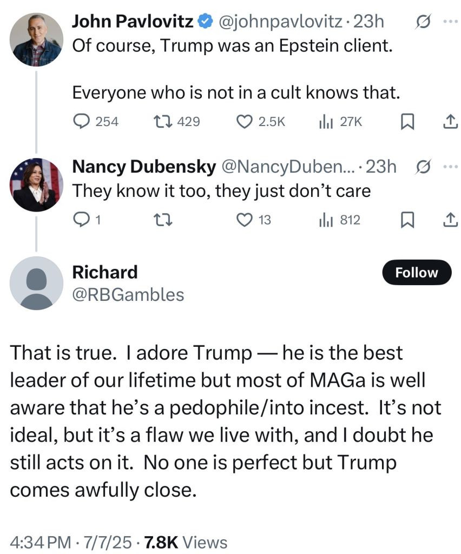Image resolution: width=461 pixels, height=554 pixels.
Task: Reply to Nancy Dubensky's post
Action: (81, 220)
